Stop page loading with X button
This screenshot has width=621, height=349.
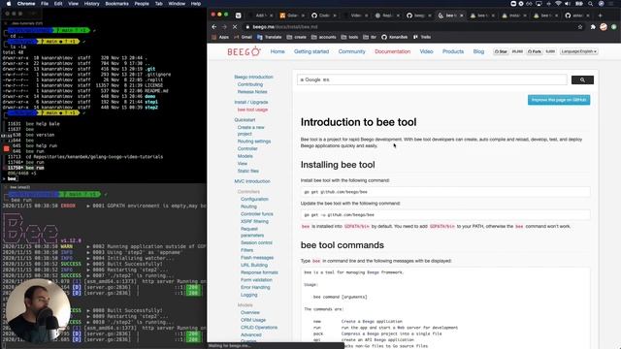coord(235,27)
